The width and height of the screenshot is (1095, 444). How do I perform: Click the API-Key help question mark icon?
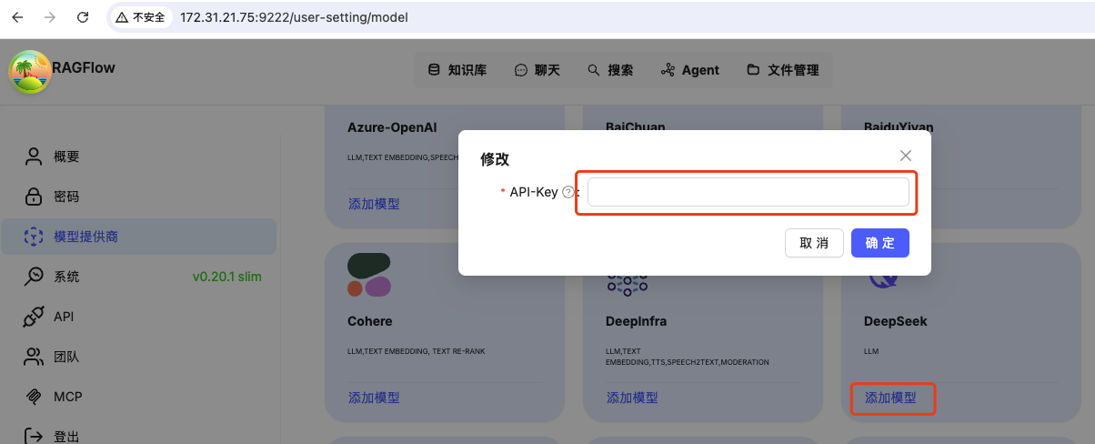[568, 192]
